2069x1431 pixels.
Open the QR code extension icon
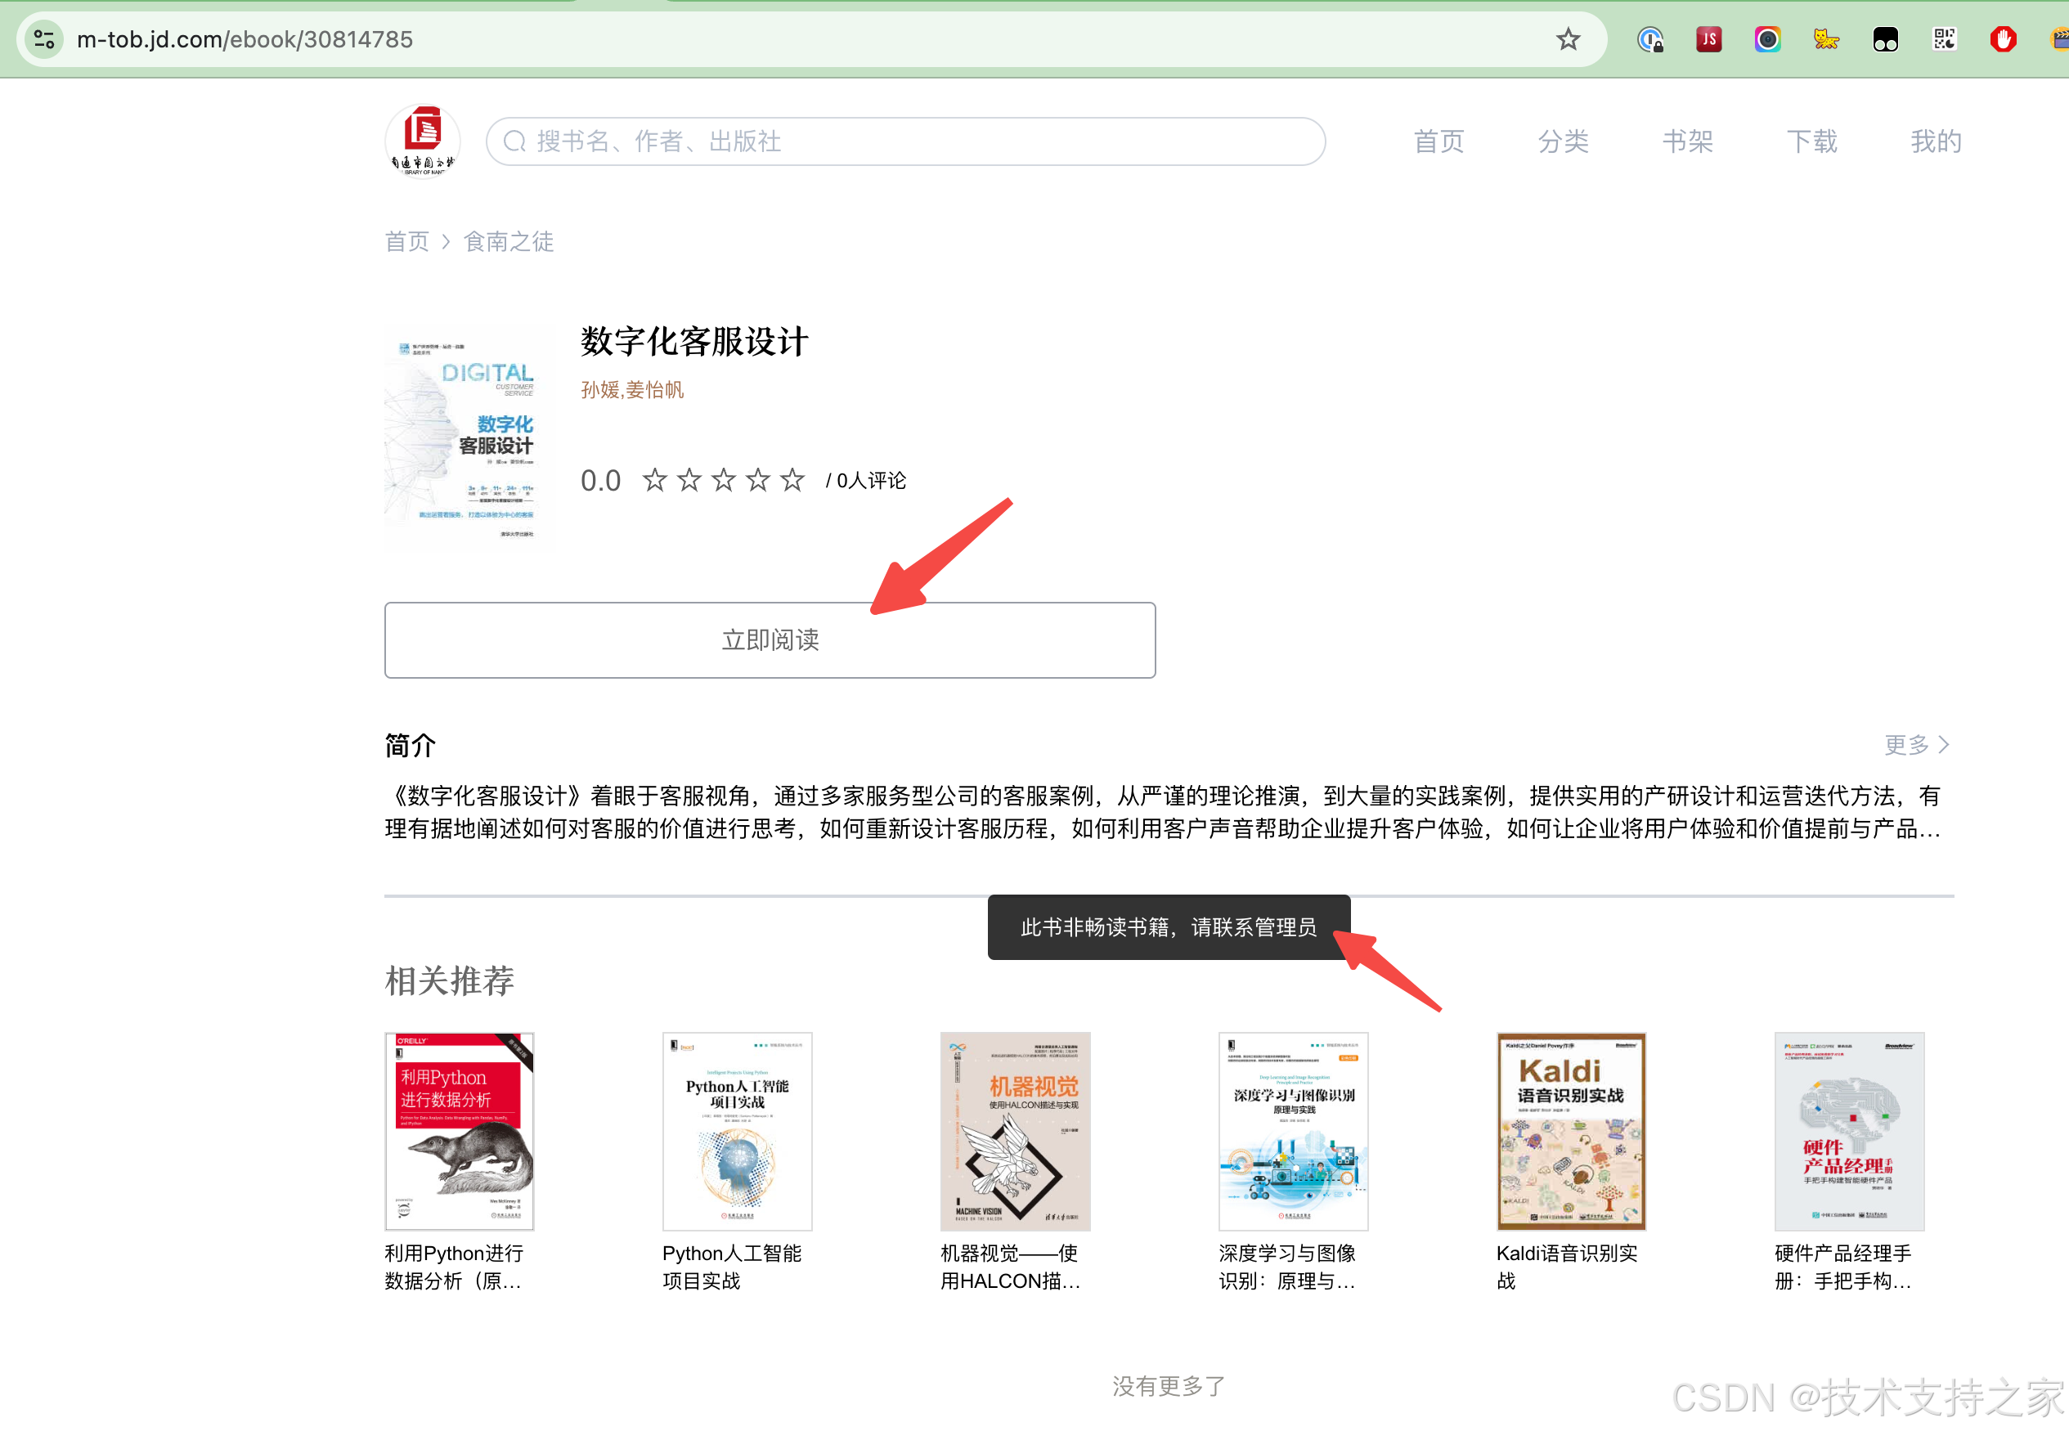tap(1944, 39)
